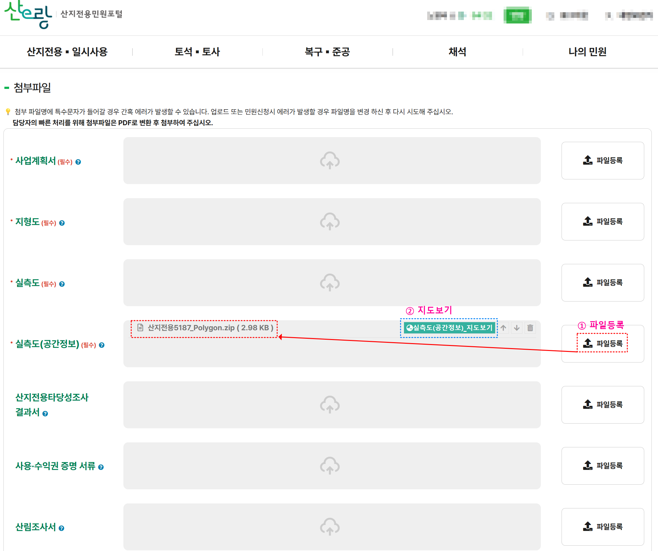Viewport: 658px width, 551px height.
Task: Click the cloud upload icon in 사업계획서 area
Action: pyautogui.click(x=330, y=161)
